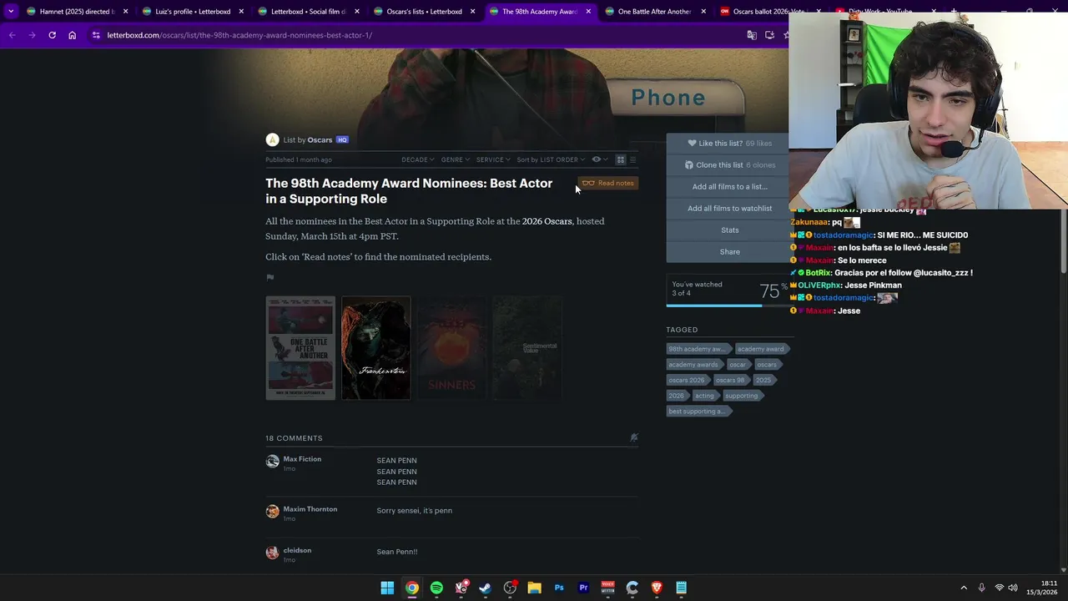The height and width of the screenshot is (601, 1068).
Task: Expand the SERVICE filter dropdown
Action: click(x=493, y=159)
